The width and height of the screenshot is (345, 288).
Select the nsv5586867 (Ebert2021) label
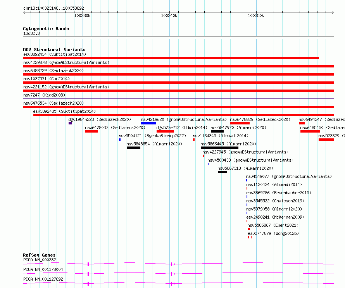coord(273,225)
